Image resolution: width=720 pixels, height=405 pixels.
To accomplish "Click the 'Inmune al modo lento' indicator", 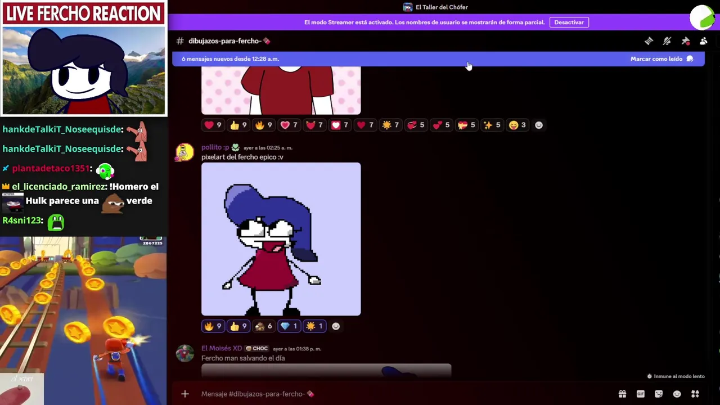I will [x=676, y=376].
